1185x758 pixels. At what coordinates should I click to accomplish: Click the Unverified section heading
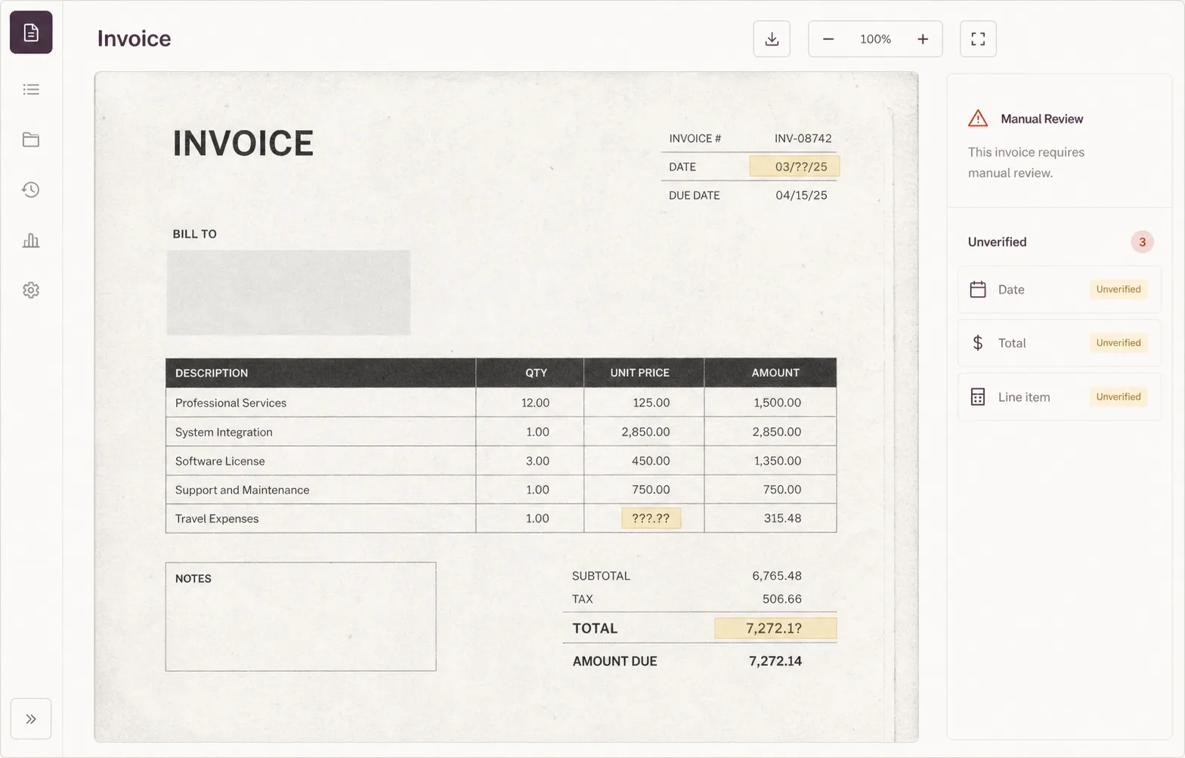[997, 242]
